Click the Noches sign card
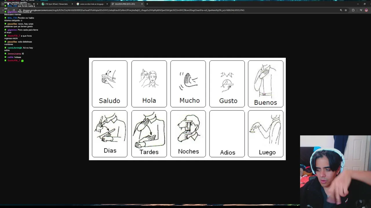This screenshot has width=371, height=208. 188,134
